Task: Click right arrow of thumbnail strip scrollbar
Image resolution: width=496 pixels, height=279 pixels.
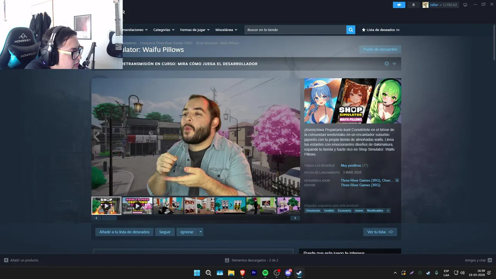Action: (x=295, y=218)
